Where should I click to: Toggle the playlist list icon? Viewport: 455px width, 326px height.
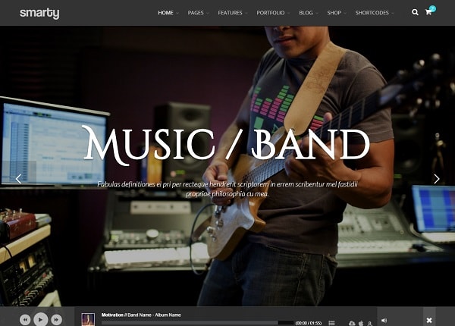(x=331, y=323)
